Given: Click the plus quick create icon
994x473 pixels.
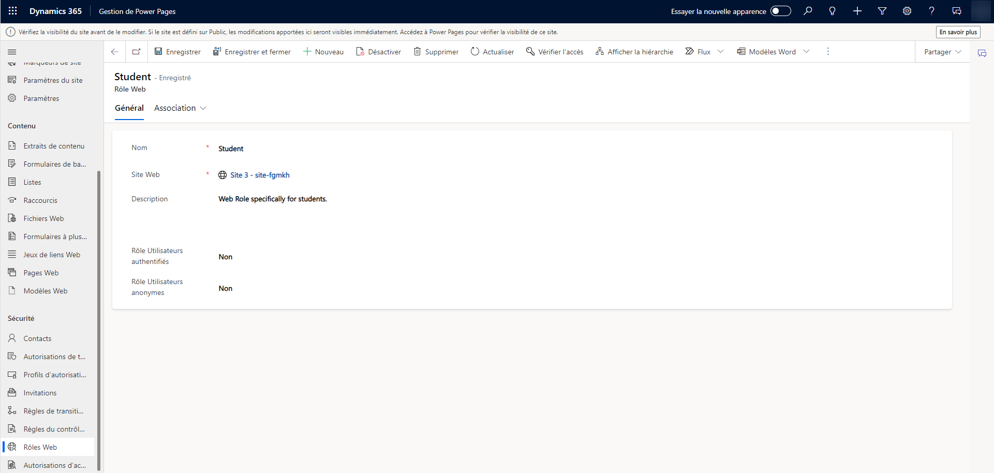Looking at the screenshot, I should coord(857,11).
